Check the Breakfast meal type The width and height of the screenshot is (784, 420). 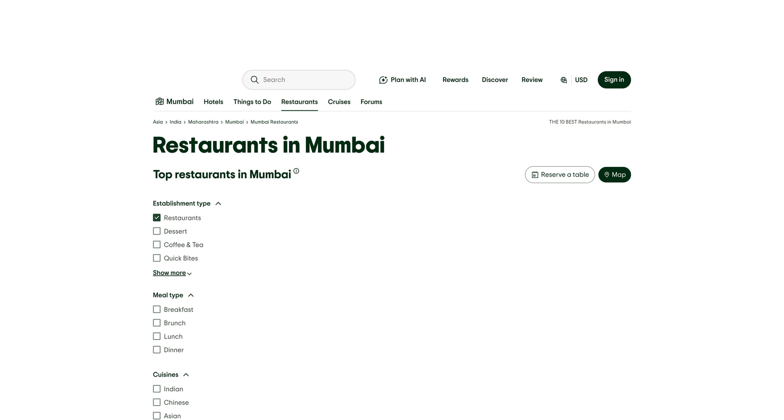pyautogui.click(x=157, y=309)
